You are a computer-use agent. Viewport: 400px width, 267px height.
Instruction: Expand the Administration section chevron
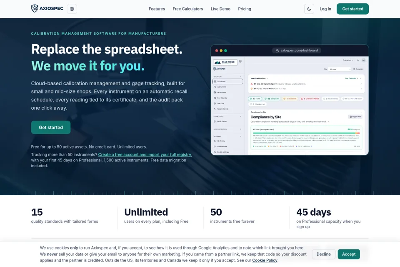pyautogui.click(x=240, y=129)
